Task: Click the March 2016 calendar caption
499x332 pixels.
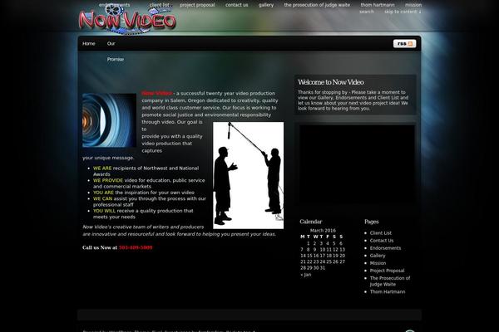Action: pyautogui.click(x=323, y=231)
